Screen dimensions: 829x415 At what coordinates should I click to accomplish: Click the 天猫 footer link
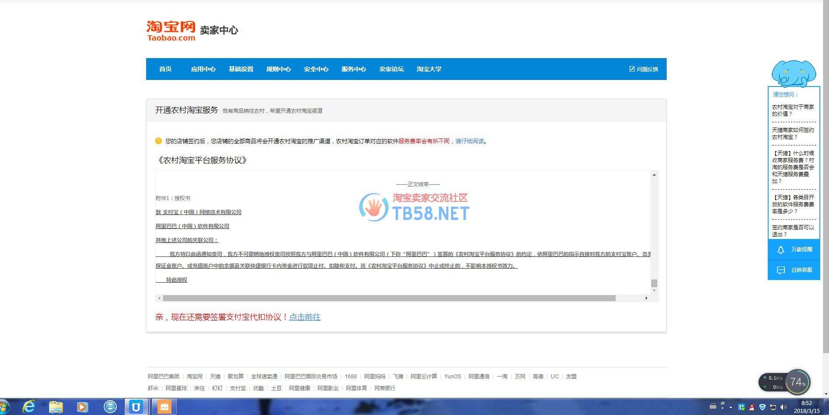215,377
